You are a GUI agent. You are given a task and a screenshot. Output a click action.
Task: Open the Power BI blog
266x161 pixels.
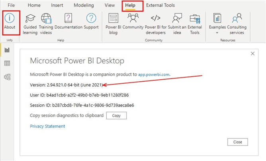coord(113,24)
